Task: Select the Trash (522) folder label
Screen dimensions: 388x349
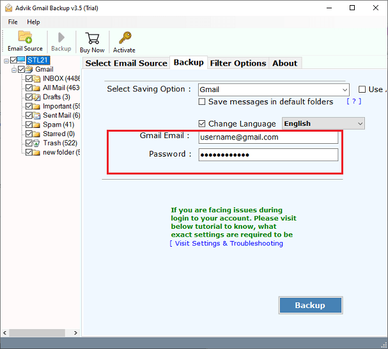Action: pos(60,143)
